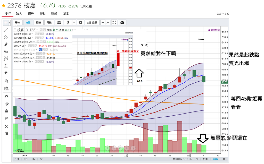The width and height of the screenshot is (264, 164).
Task: Hide the MA (120, close, 0) indicator
Action: pos(37,54)
